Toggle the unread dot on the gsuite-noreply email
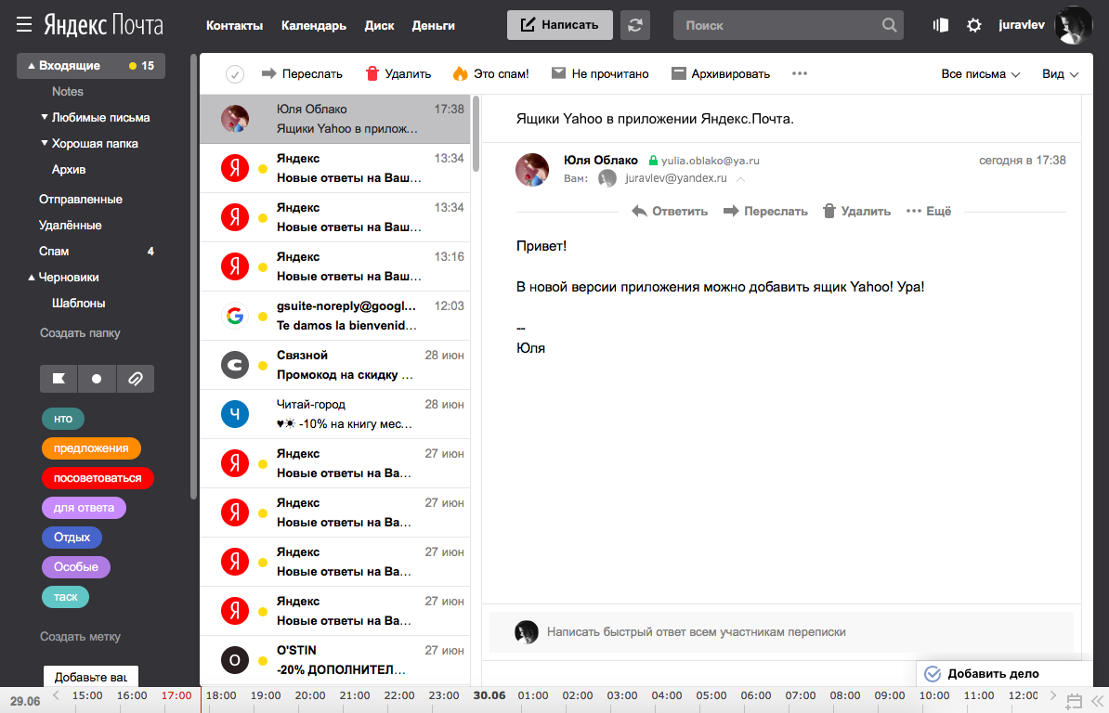Viewport: 1109px width, 713px height. point(263,317)
